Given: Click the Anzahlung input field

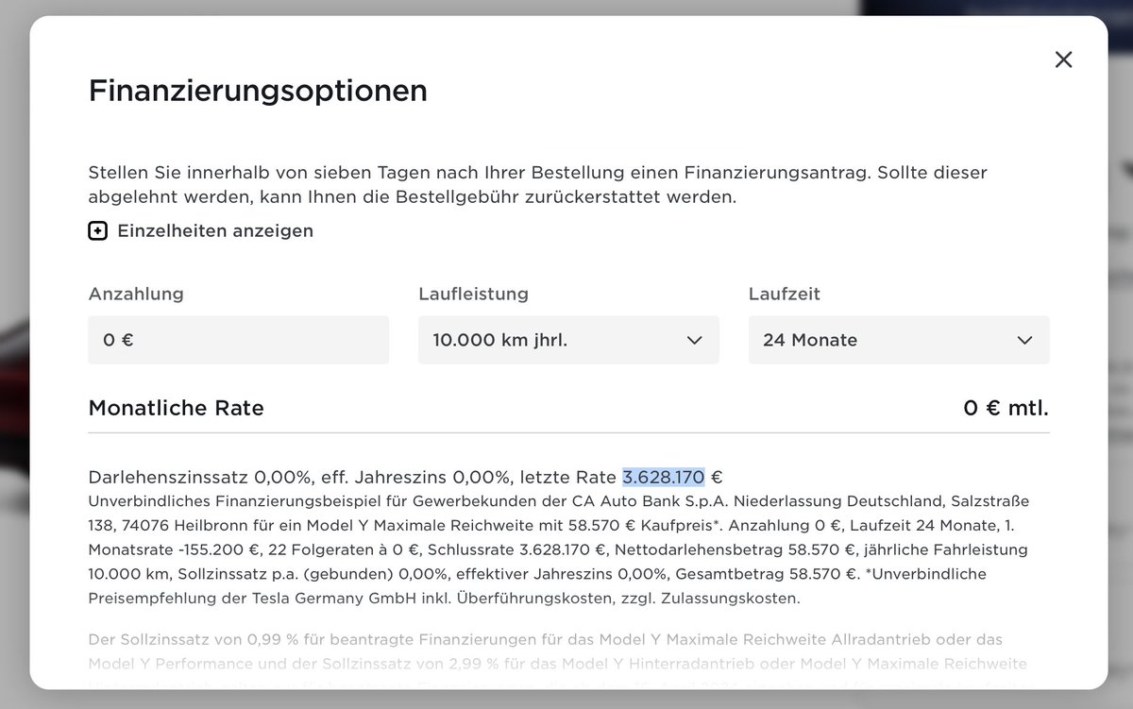Looking at the screenshot, I should [238, 340].
